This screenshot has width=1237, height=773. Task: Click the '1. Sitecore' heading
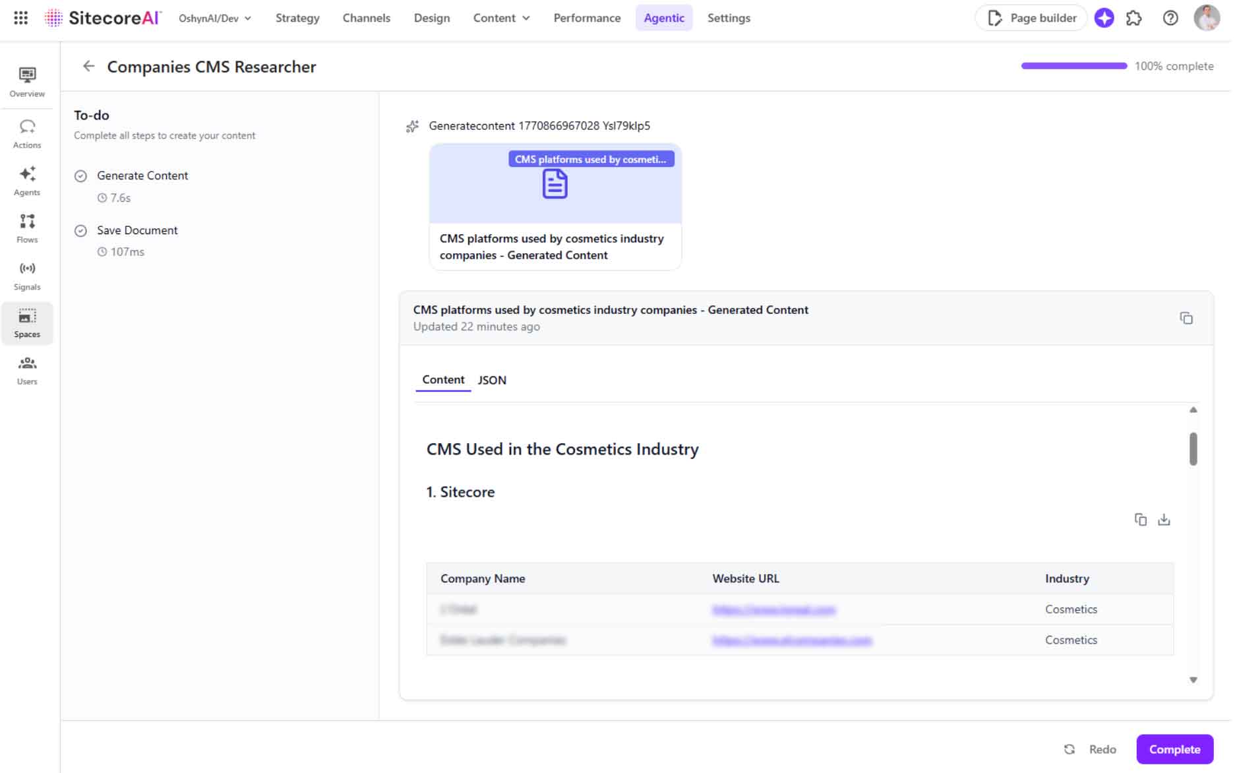460,492
